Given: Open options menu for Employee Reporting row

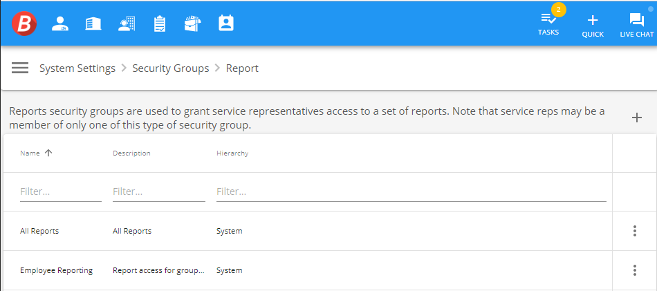Looking at the screenshot, I should (635, 270).
